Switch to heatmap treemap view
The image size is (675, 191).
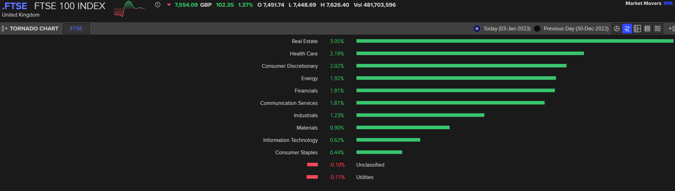click(637, 29)
